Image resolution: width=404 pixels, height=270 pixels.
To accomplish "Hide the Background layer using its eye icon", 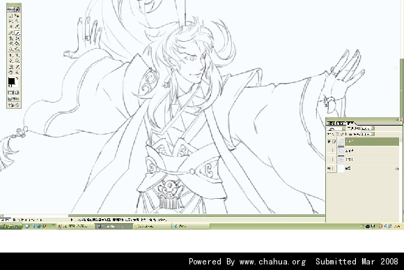I will click(329, 168).
